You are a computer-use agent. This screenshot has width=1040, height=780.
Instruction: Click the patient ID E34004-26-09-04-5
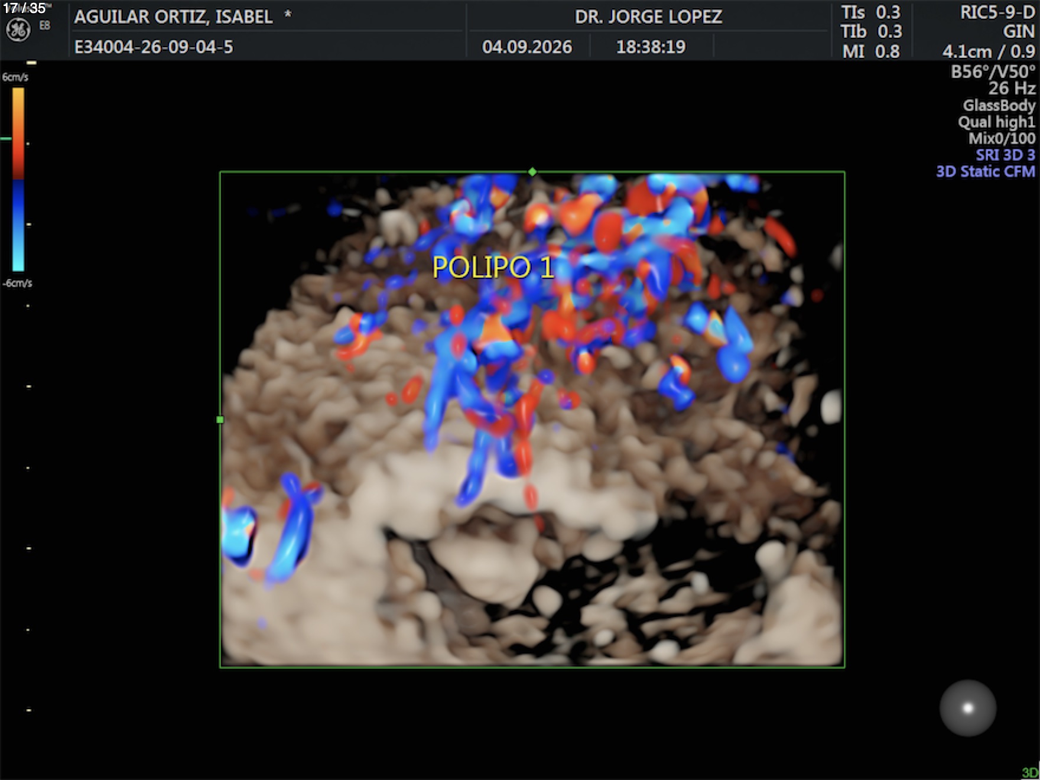point(154,47)
